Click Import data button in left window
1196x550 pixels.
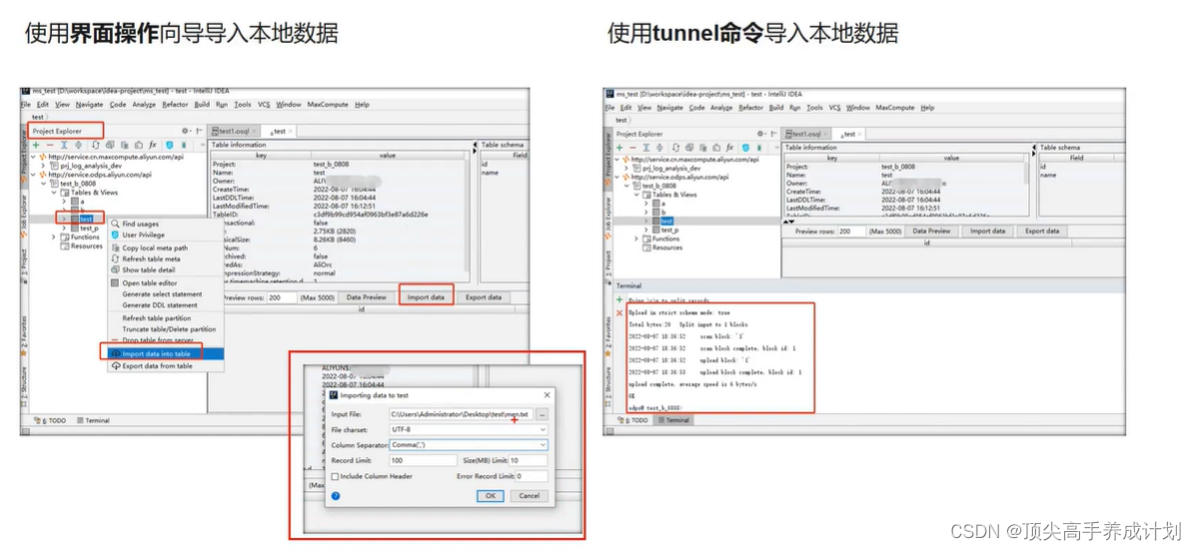point(426,297)
